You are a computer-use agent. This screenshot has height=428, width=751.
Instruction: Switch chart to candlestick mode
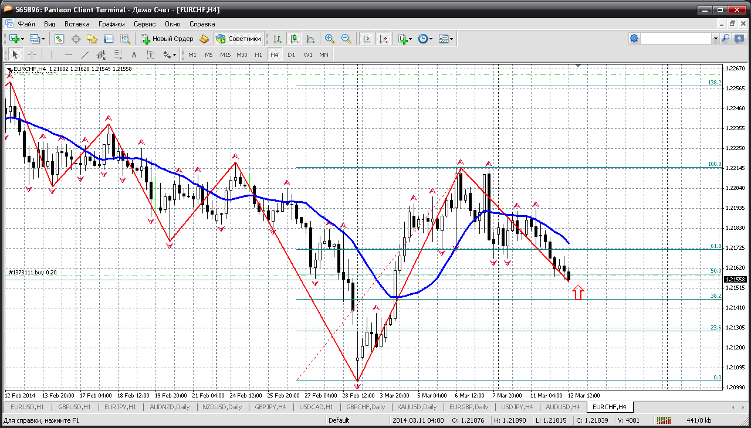pyautogui.click(x=294, y=39)
